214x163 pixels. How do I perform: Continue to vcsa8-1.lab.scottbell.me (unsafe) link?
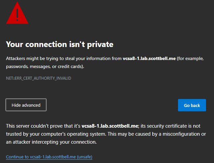point(49,157)
